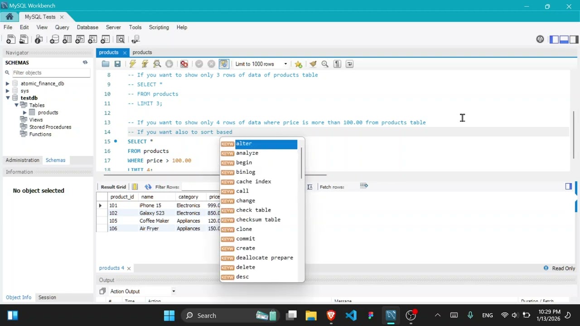Click the create new table icon
The height and width of the screenshot is (326, 580).
(x=67, y=39)
